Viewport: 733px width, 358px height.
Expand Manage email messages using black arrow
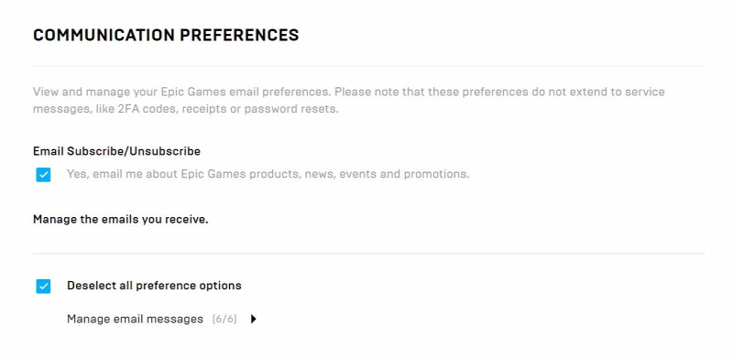click(254, 320)
